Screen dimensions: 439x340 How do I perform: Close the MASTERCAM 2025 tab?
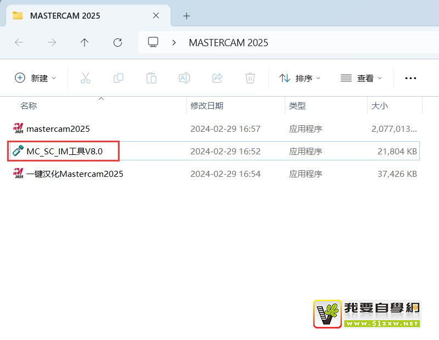click(x=156, y=16)
